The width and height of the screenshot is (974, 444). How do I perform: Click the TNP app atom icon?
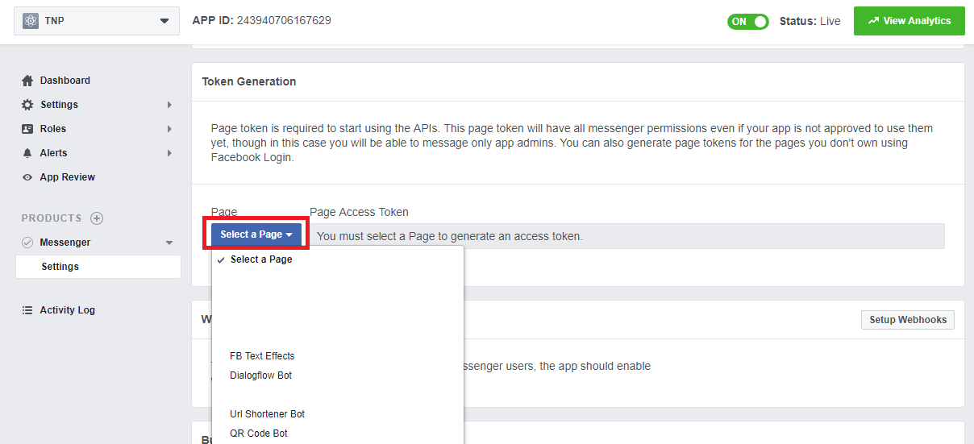coord(31,21)
